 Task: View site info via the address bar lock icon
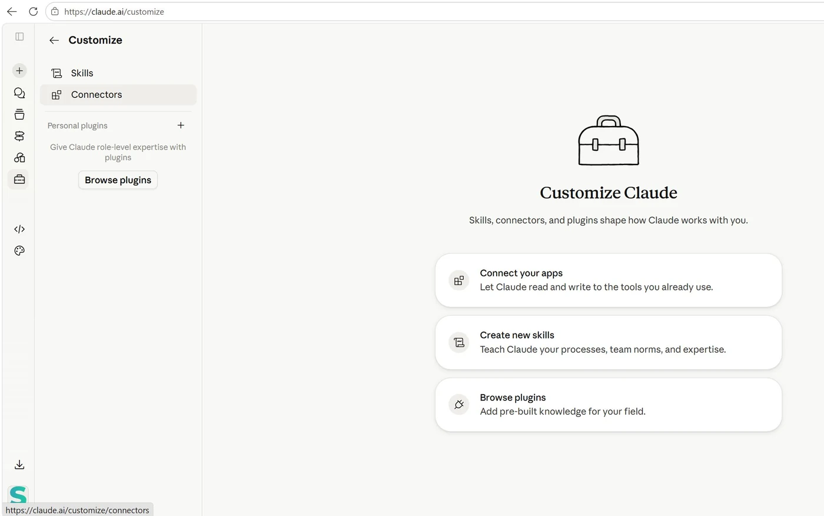pos(55,11)
